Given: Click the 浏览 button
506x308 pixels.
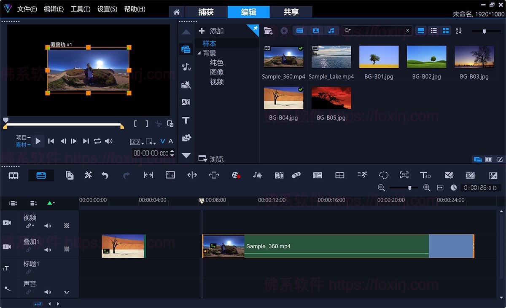Looking at the screenshot, I should coord(212,159).
